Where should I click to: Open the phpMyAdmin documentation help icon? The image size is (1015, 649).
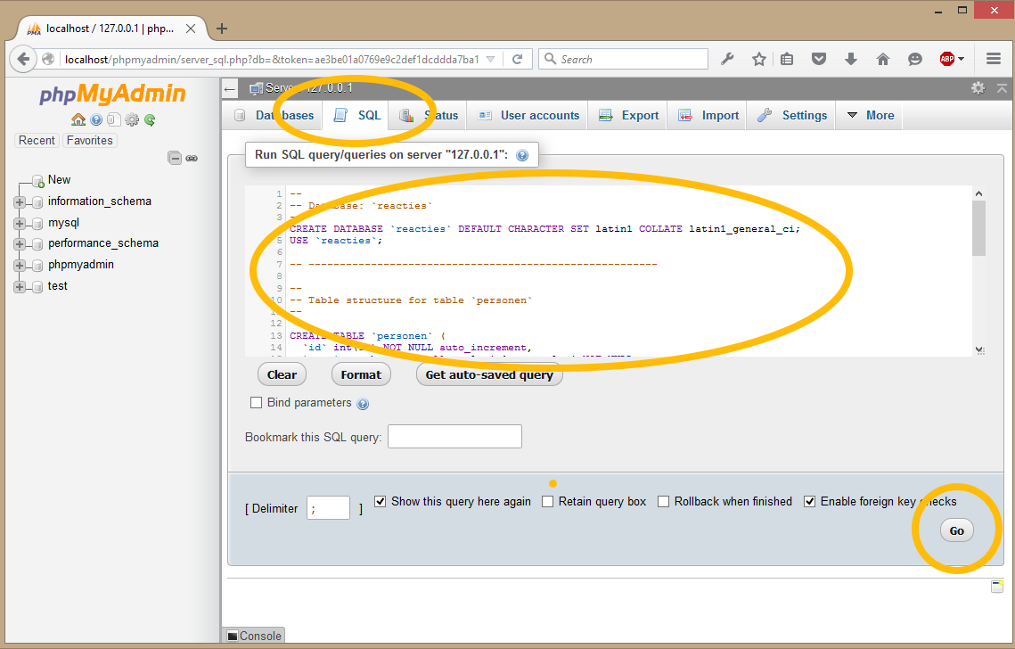pos(96,119)
